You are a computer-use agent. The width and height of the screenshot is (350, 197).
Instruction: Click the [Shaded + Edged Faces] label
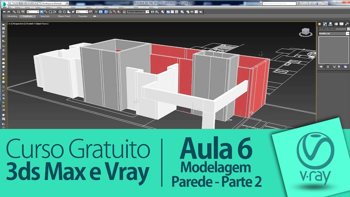tap(37, 24)
